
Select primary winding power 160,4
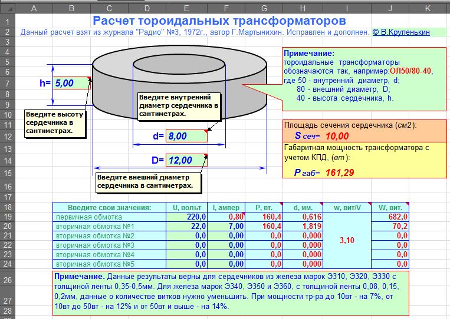[x=264, y=217]
